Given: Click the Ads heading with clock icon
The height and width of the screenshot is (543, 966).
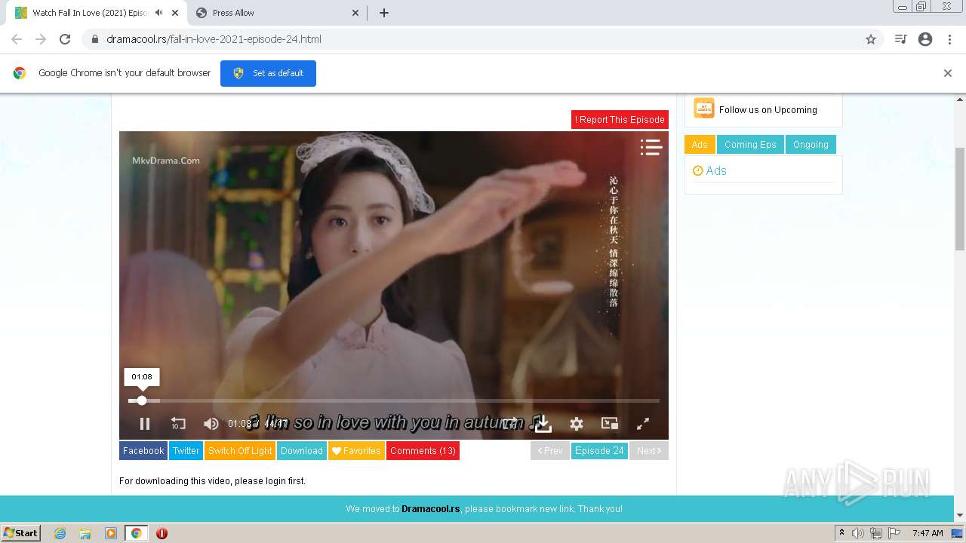Looking at the screenshot, I should [x=709, y=170].
